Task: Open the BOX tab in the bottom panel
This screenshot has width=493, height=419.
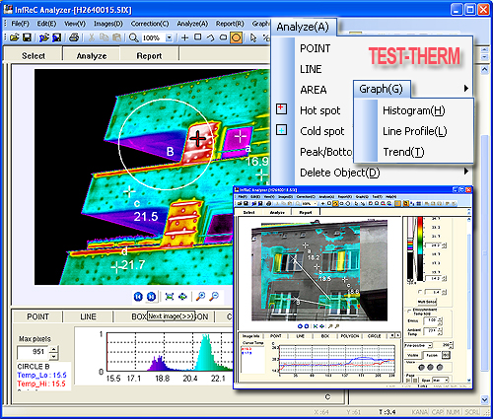Action: pyautogui.click(x=138, y=316)
